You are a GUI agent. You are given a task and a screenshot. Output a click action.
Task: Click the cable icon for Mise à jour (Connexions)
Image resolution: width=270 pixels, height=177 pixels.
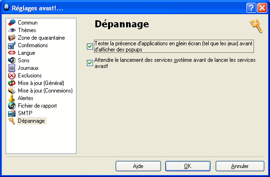pos(12,91)
